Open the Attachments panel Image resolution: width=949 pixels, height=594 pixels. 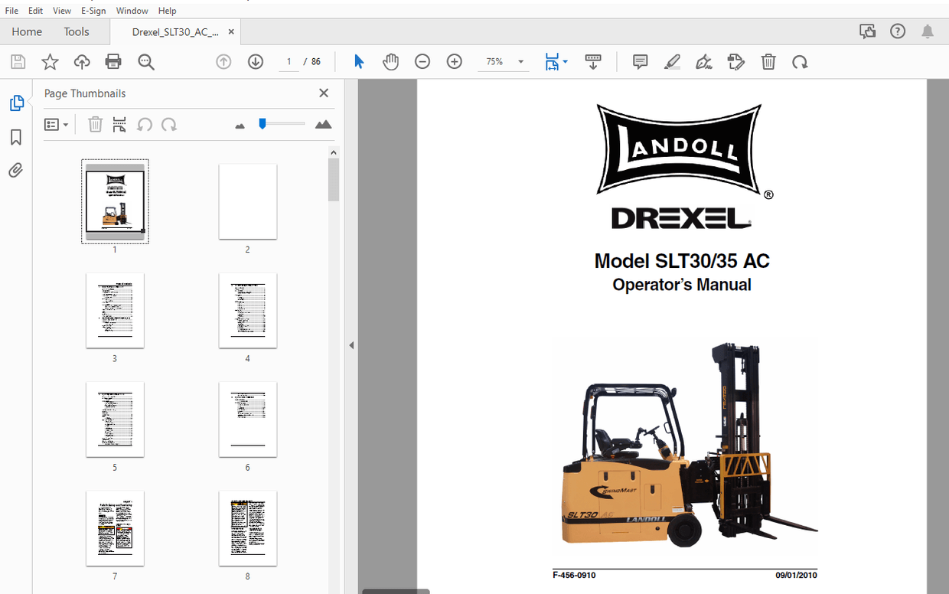(16, 170)
